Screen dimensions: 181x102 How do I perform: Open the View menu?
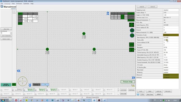[13, 4]
